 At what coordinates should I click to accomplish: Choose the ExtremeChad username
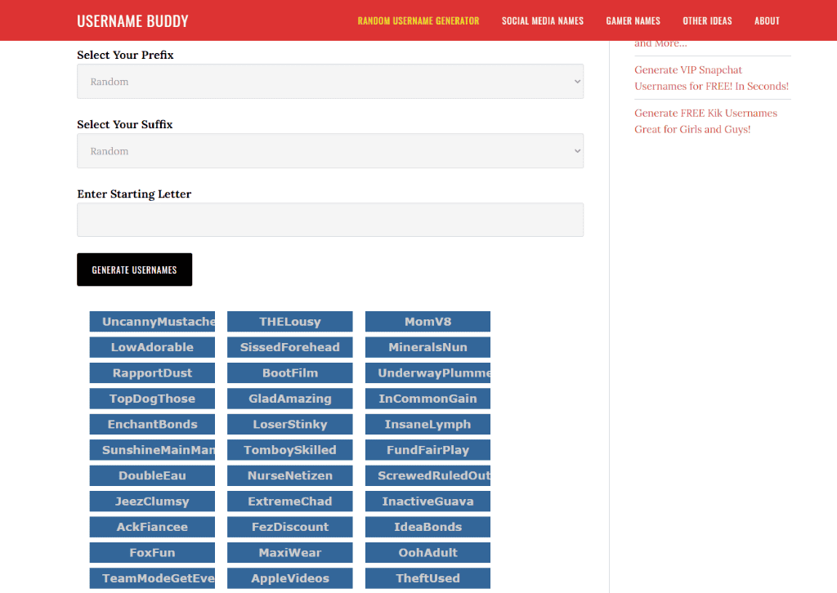(290, 502)
